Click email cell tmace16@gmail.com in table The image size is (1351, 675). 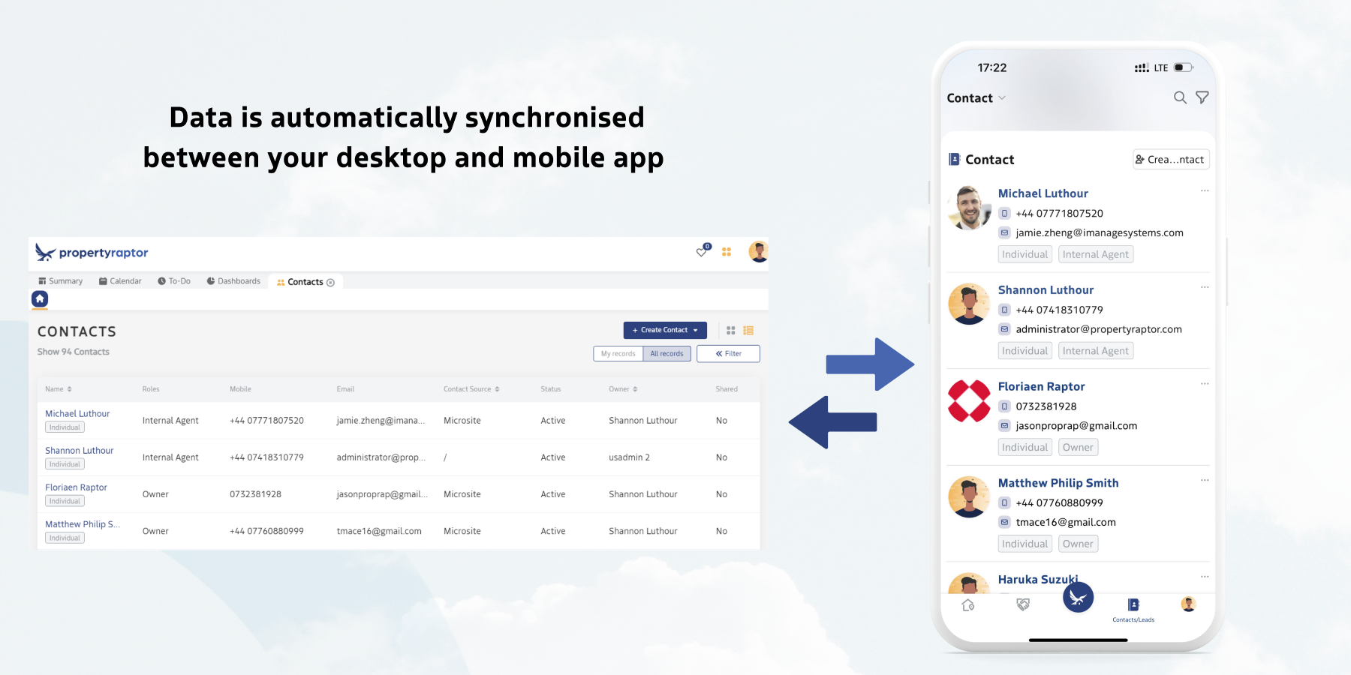tap(379, 531)
